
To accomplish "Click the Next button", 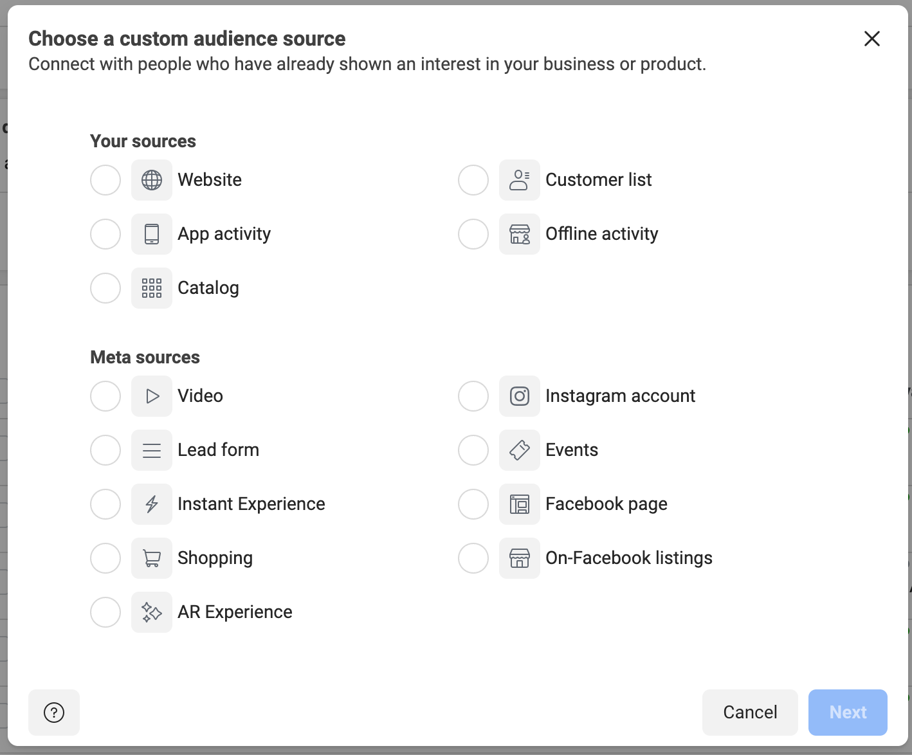I will click(x=848, y=712).
